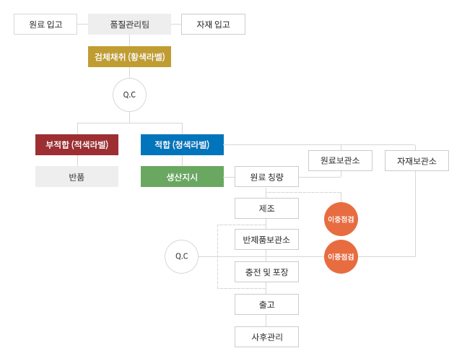Click the 원료보관소 box

point(340,160)
